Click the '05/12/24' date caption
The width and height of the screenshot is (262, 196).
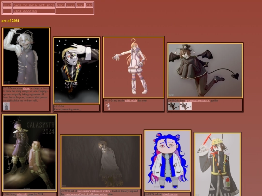[59, 106]
